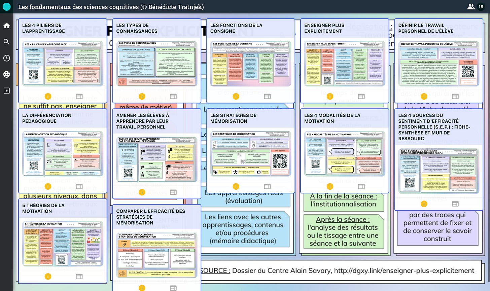Viewport: 490px width, 291px height.
Task: Open the Les stratégies de mémorisation thumbnail
Action: pyautogui.click(x=251, y=154)
